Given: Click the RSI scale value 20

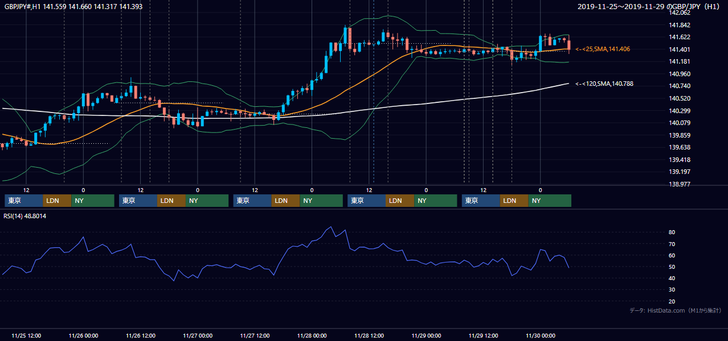Looking at the screenshot, I should [672, 301].
